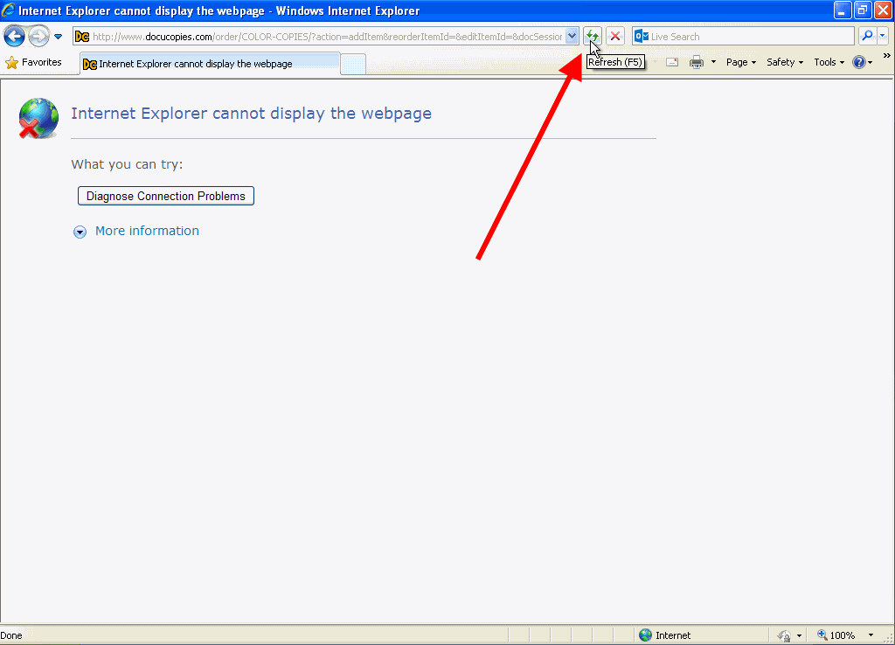Open the Print options dropdown arrow

(713, 62)
